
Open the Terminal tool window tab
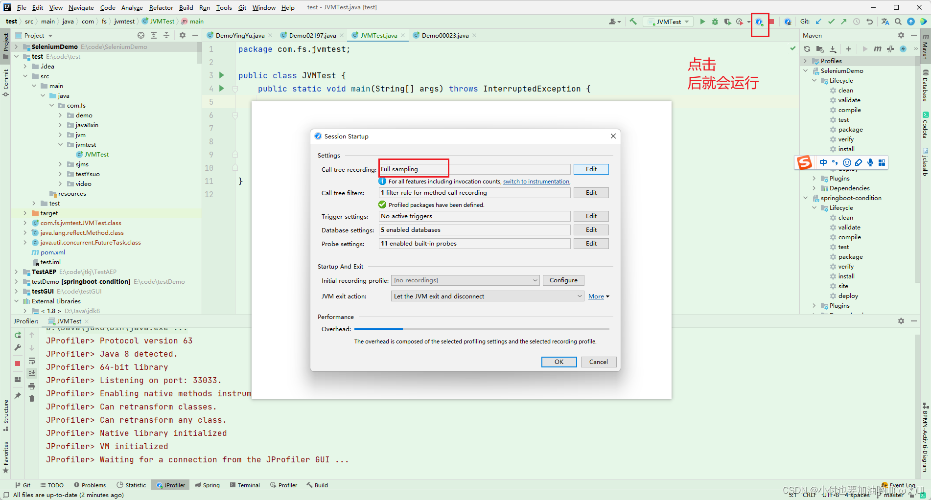(x=244, y=485)
